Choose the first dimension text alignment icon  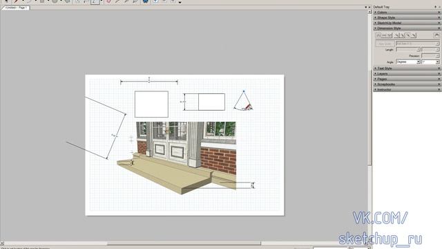tap(397, 35)
